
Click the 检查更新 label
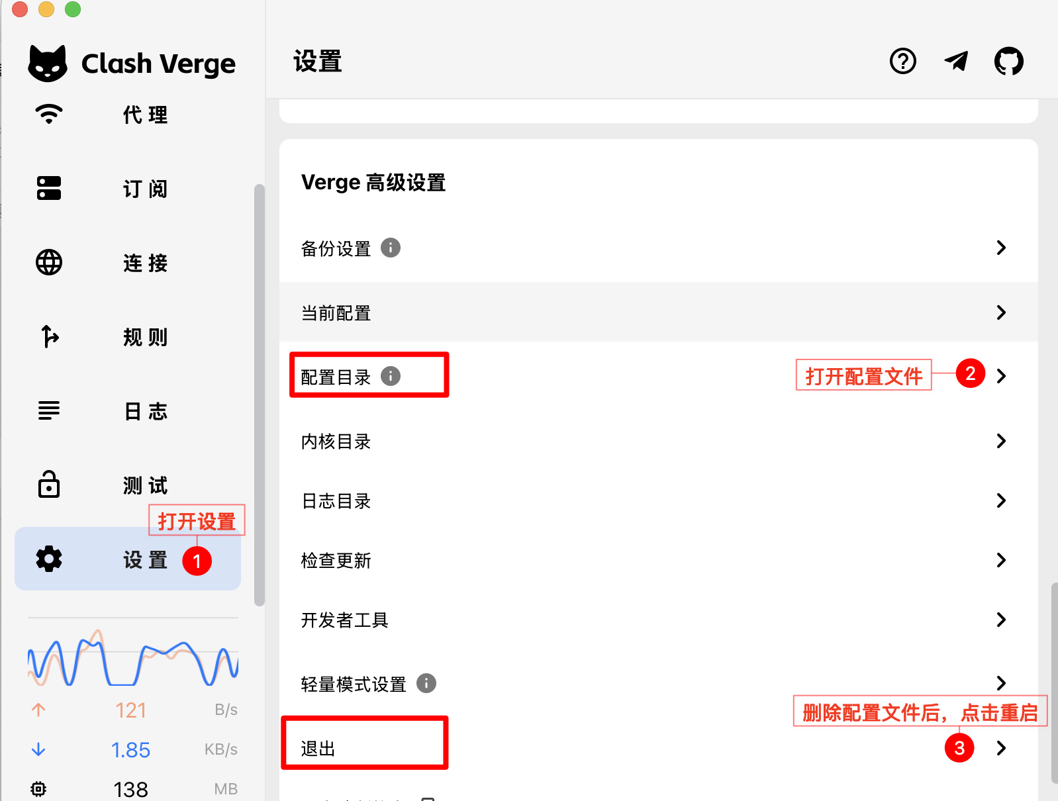[x=336, y=561]
